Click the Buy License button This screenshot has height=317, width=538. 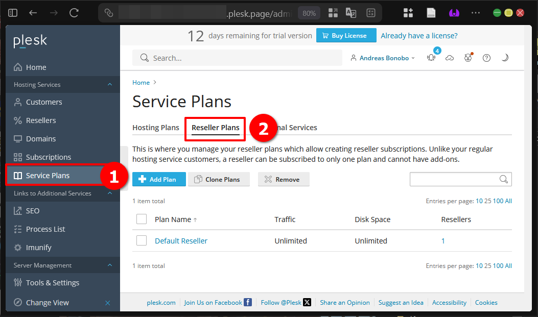click(x=346, y=35)
